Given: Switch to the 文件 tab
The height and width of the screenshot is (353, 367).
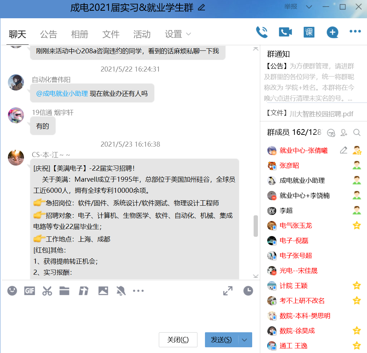Looking at the screenshot, I should coord(111,34).
